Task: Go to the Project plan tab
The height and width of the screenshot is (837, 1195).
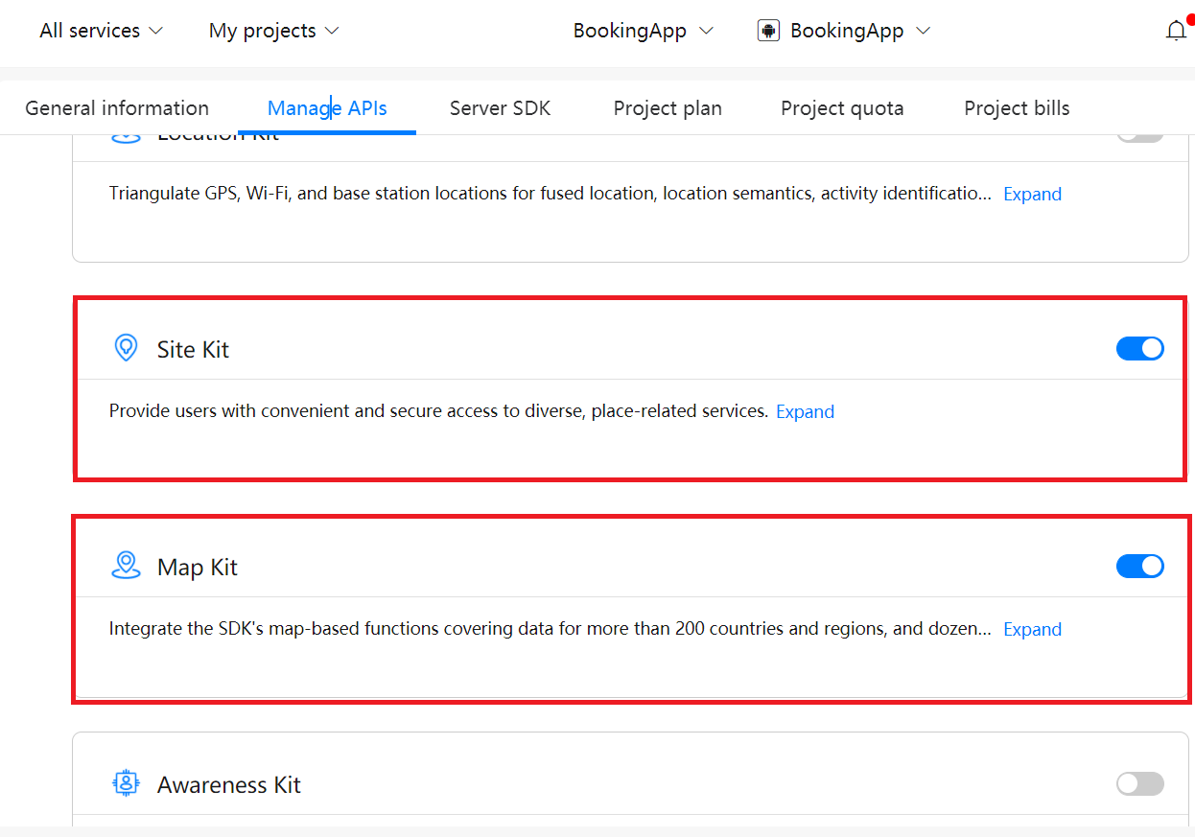Action: [x=668, y=108]
